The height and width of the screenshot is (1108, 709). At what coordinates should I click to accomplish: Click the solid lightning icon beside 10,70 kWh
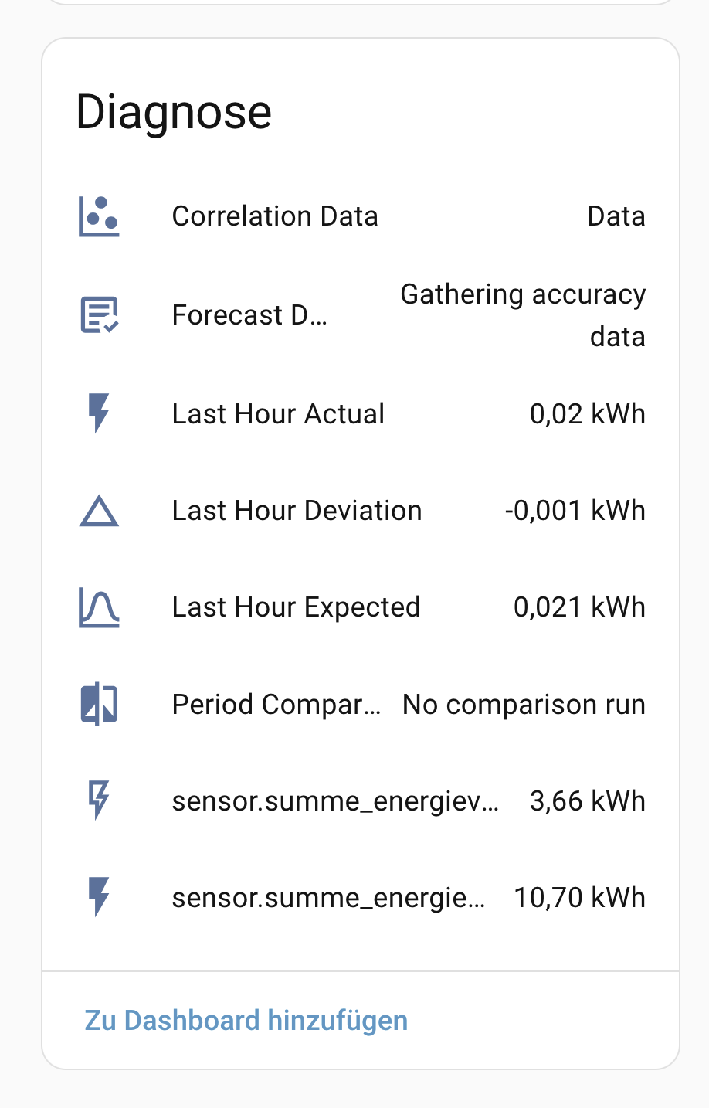(x=99, y=897)
